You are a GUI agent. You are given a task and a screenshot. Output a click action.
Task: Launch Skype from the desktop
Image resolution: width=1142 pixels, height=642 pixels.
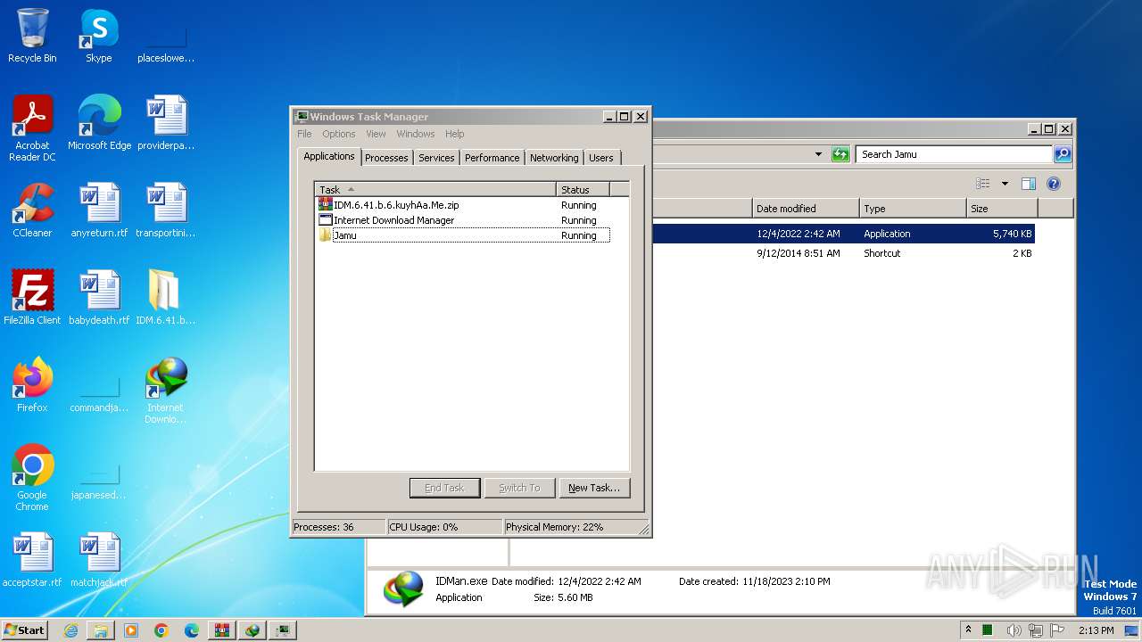[x=98, y=36]
